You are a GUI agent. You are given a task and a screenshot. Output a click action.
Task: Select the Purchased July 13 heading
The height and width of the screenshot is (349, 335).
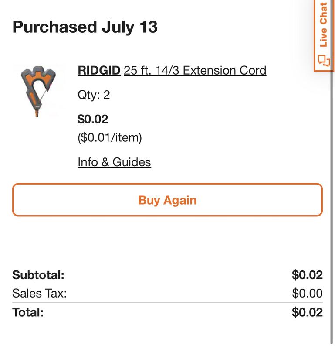click(85, 27)
